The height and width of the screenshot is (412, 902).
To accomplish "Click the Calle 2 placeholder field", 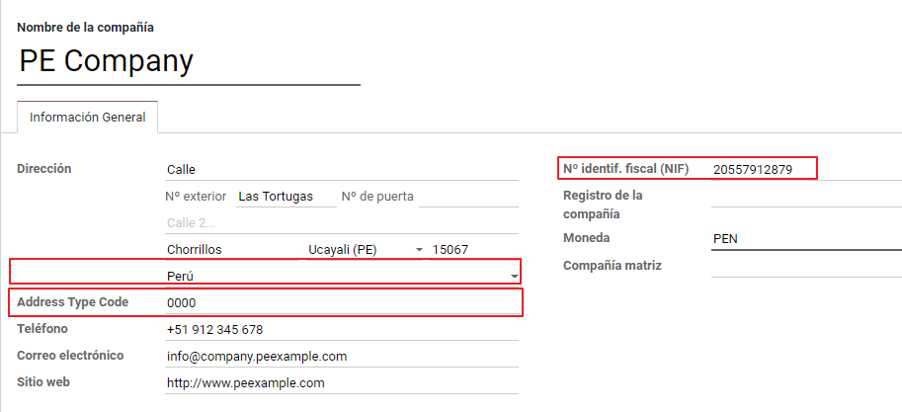I will coord(341,223).
